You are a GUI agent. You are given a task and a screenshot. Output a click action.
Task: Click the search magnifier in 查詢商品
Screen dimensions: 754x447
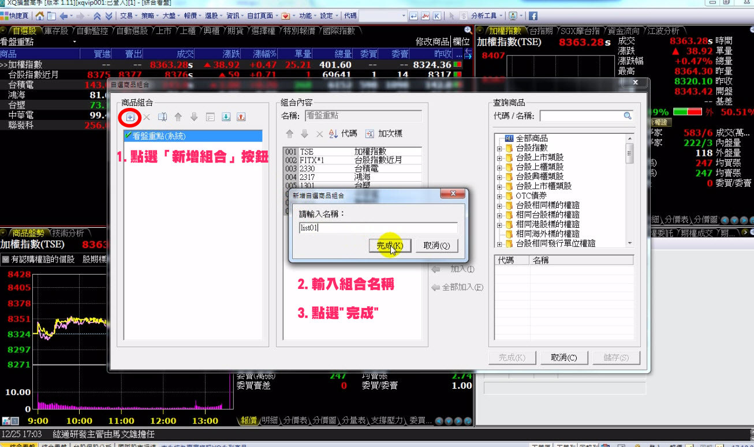point(628,116)
